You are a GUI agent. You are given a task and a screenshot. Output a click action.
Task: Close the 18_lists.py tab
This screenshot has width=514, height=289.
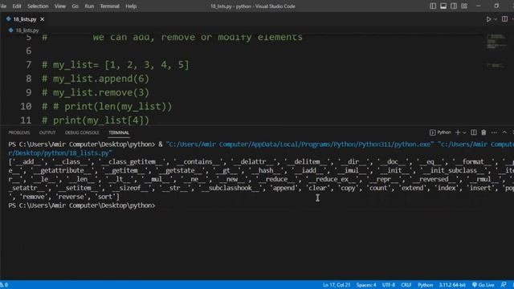click(43, 19)
